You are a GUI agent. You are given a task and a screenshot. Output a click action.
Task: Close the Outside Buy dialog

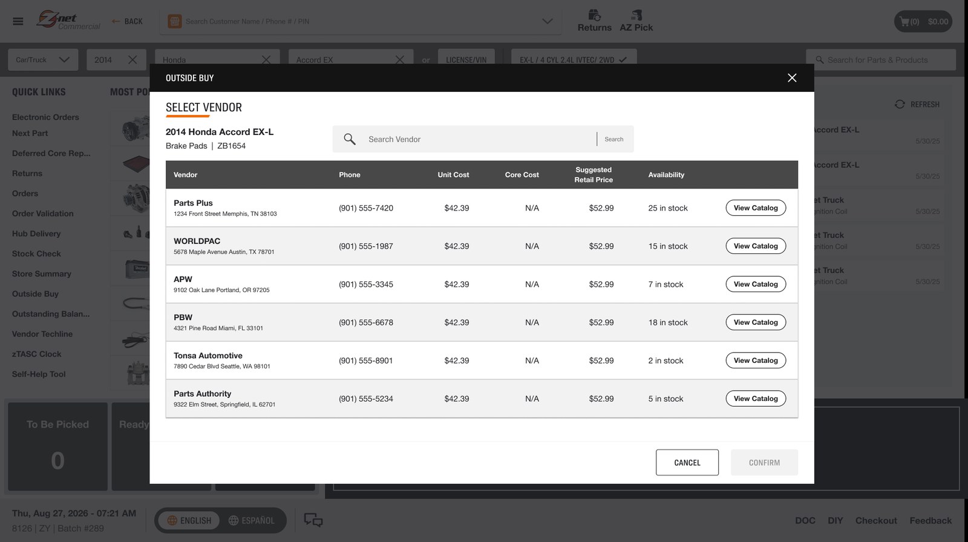pyautogui.click(x=792, y=77)
